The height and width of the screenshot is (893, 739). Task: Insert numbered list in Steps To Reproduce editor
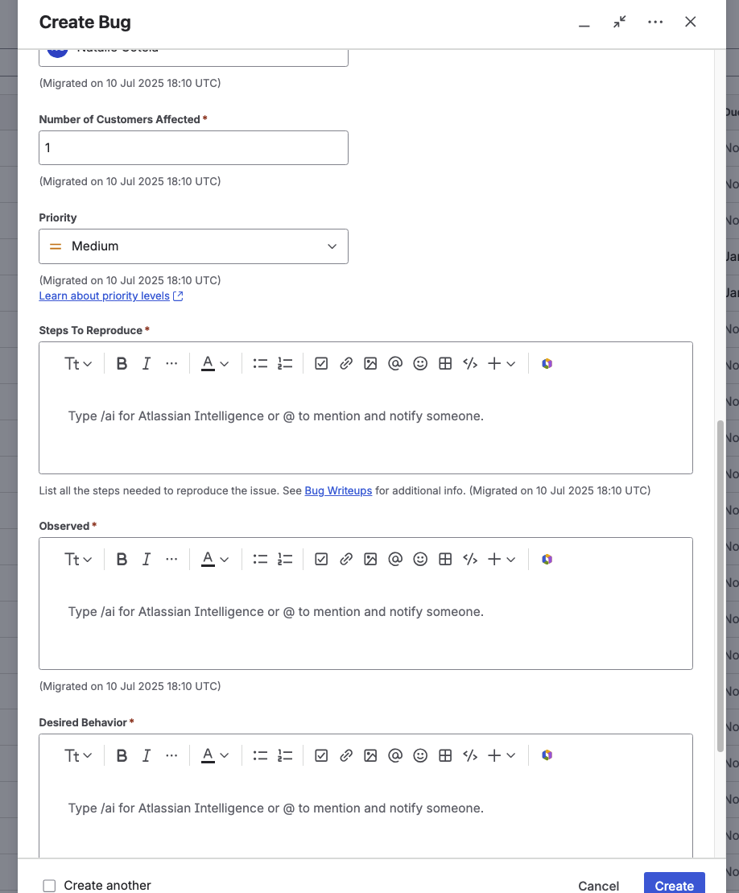click(285, 363)
